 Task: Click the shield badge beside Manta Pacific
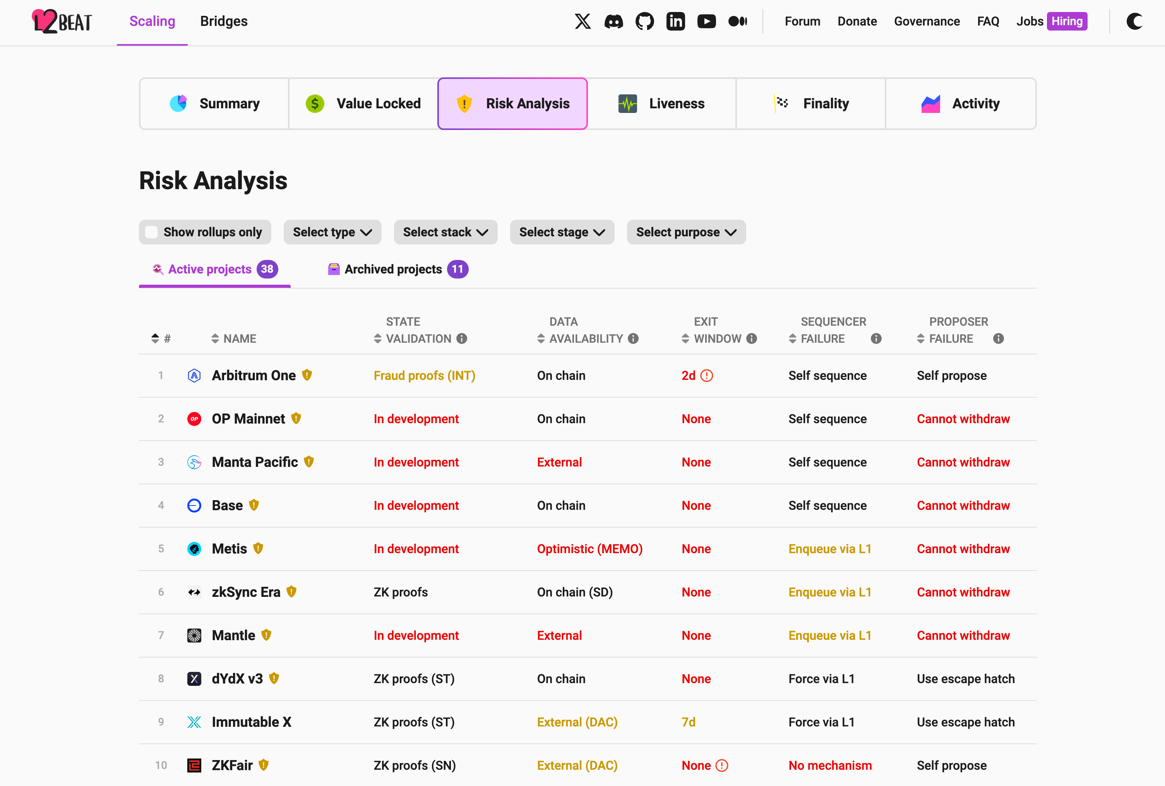[309, 461]
